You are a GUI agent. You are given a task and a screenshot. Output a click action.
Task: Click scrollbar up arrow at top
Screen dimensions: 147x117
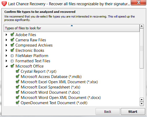click(142, 26)
